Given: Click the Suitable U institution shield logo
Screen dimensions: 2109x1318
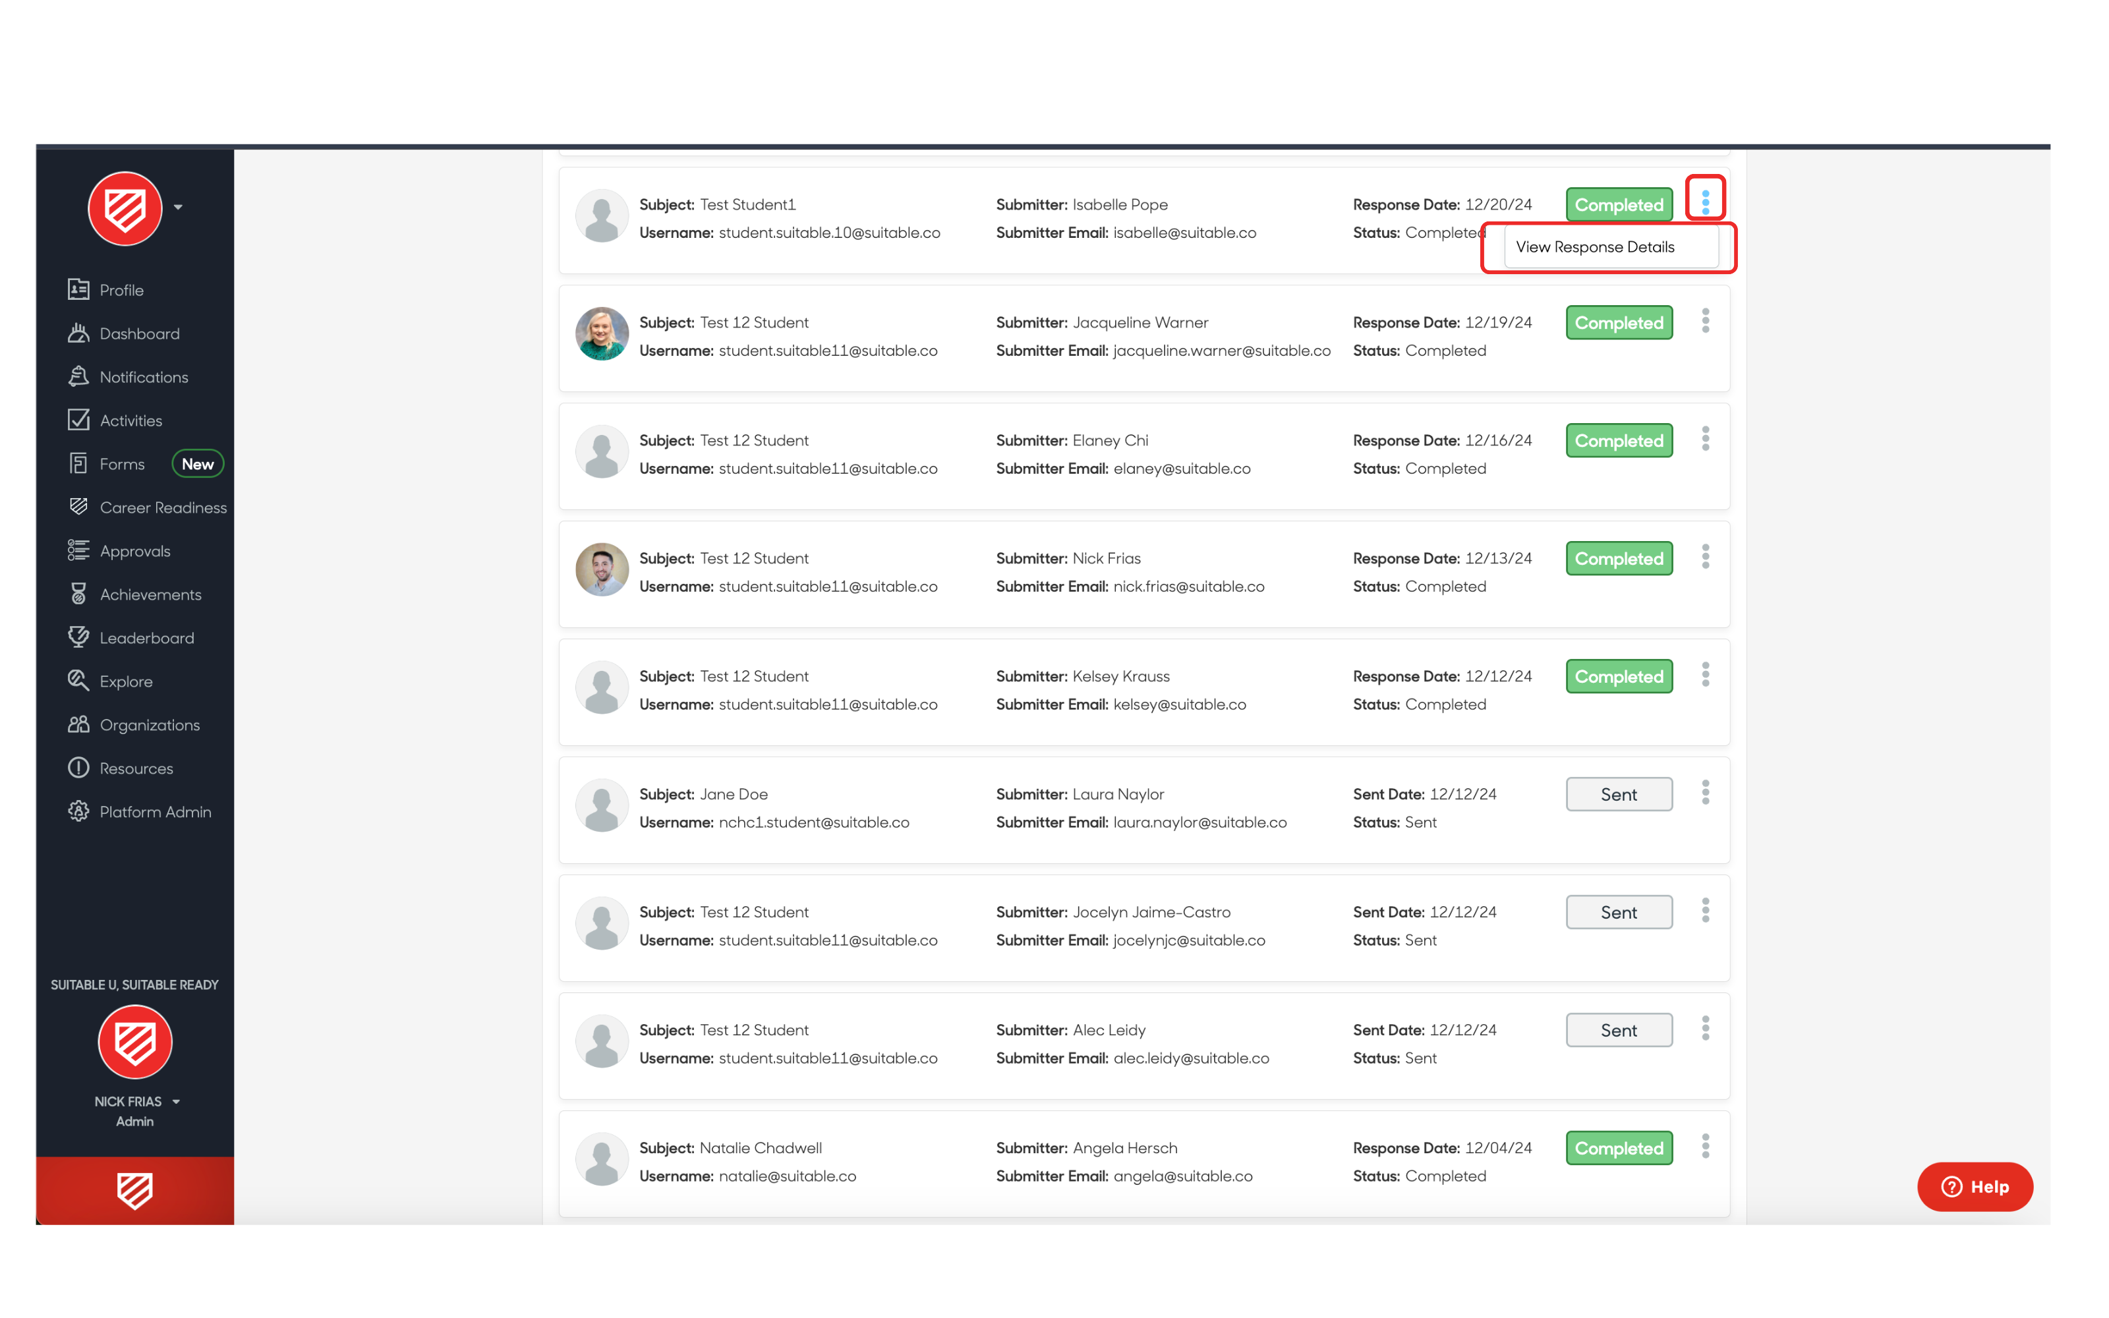Looking at the screenshot, I should [135, 1042].
